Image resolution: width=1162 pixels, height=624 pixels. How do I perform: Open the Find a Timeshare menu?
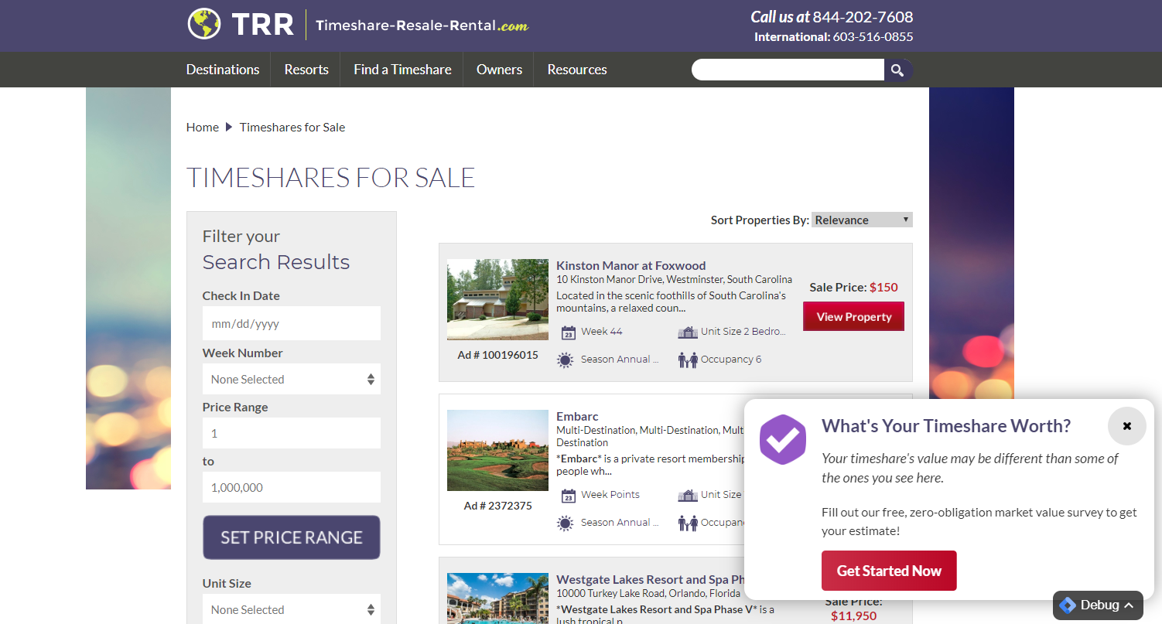coord(402,70)
